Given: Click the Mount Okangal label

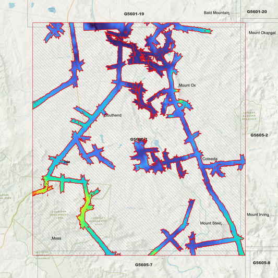Looking at the screenshot, I should point(262,33).
